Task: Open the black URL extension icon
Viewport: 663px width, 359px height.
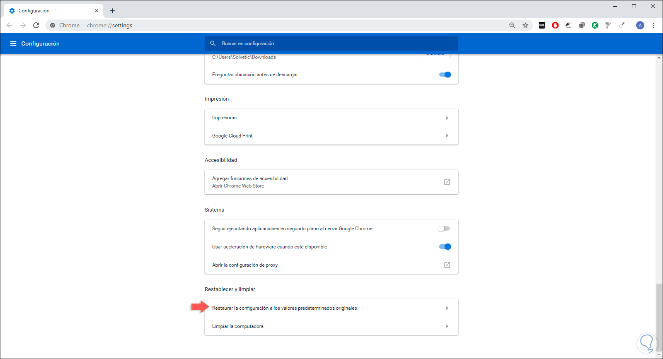Action: tap(542, 25)
